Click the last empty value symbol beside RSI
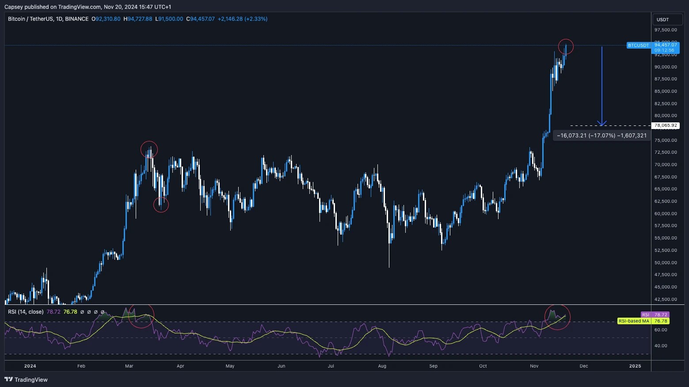Image resolution: width=689 pixels, height=387 pixels. tap(102, 312)
